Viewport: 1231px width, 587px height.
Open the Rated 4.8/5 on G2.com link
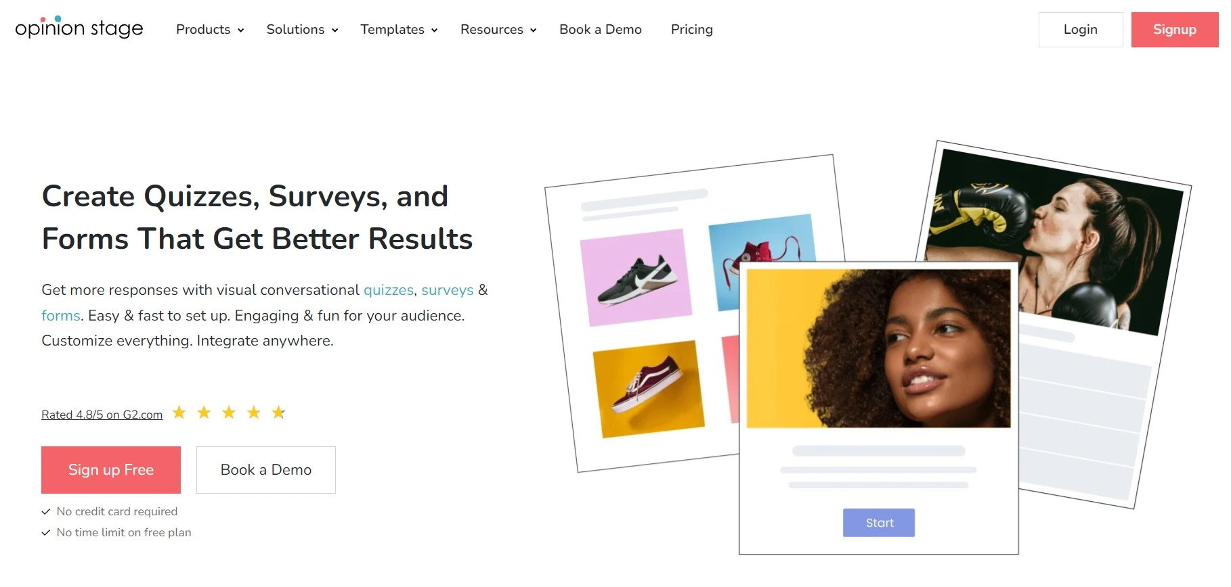click(x=102, y=415)
